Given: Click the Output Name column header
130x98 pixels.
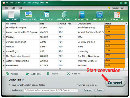Looking at the screenshot, I should pos(91,24).
